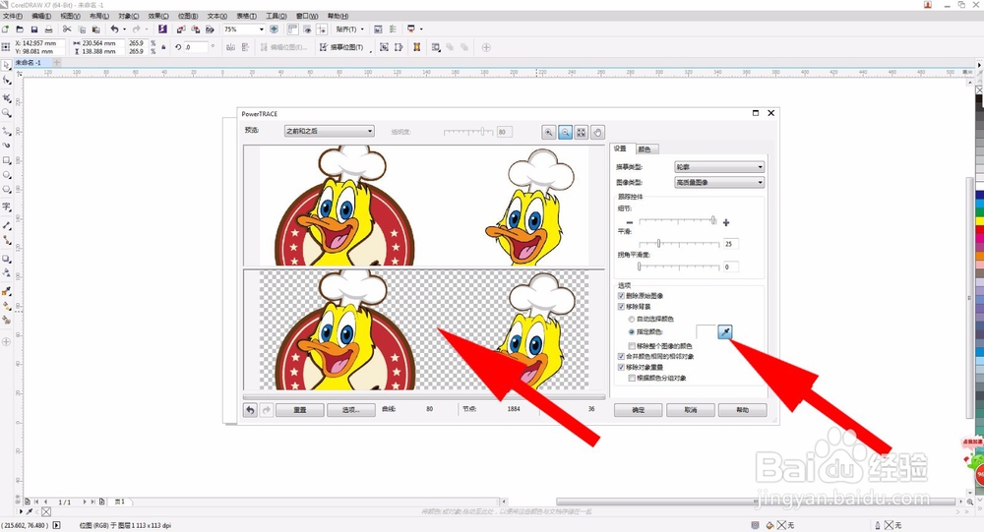Enable remove color from entire image checkbox
Image resolution: width=984 pixels, height=532 pixels.
click(x=632, y=346)
